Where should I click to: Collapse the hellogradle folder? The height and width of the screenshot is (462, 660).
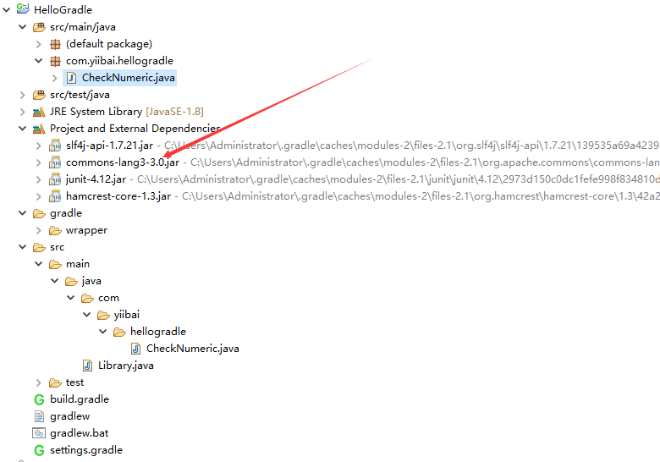(103, 332)
